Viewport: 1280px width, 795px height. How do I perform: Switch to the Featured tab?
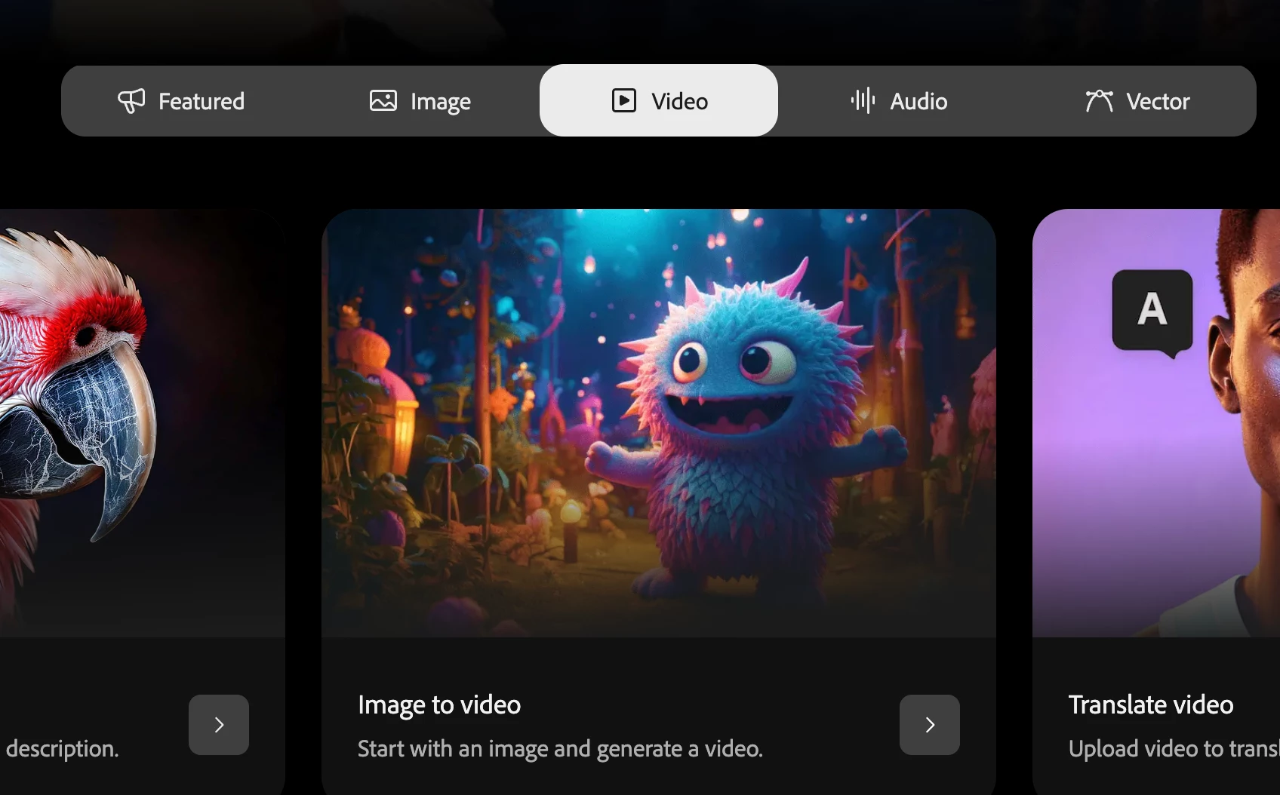tap(181, 101)
